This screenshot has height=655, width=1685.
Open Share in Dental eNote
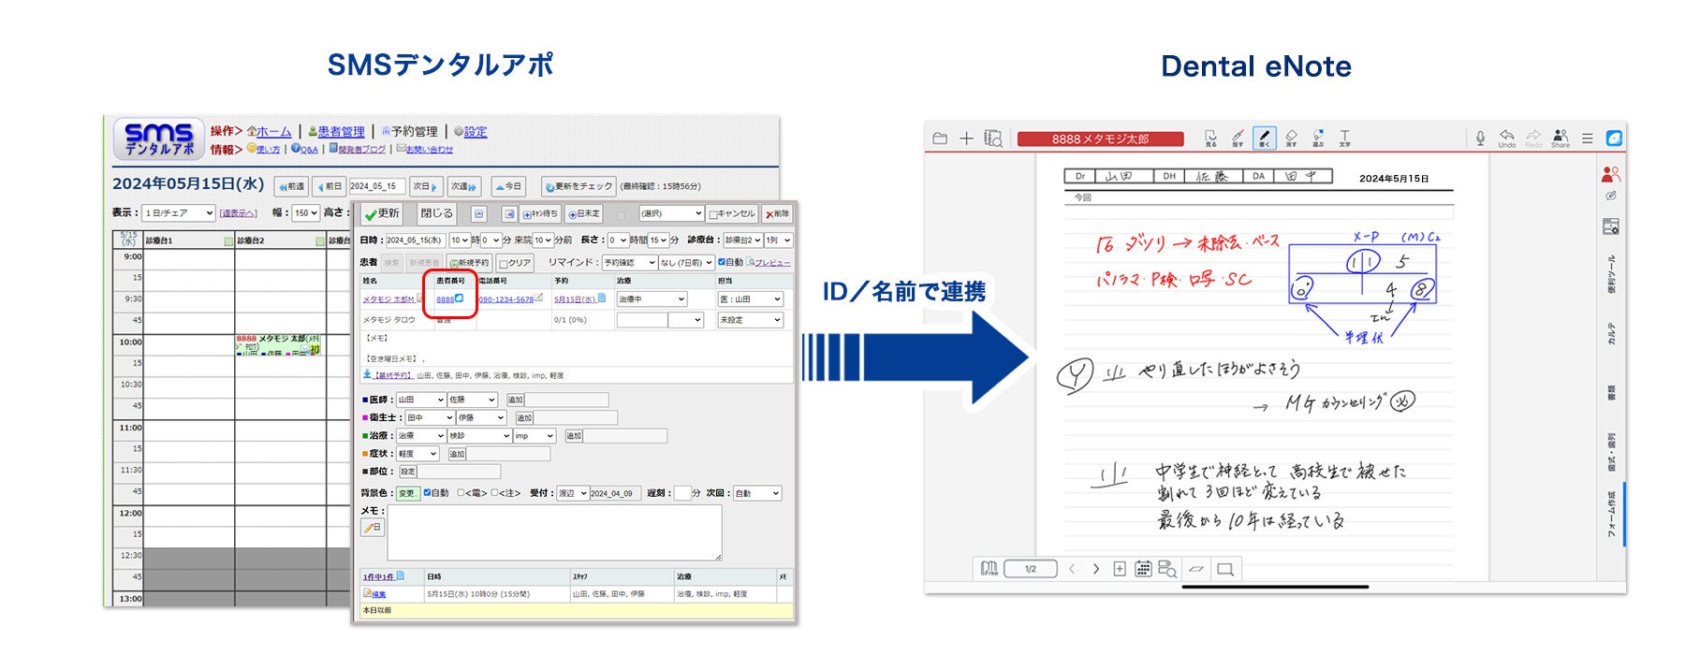pyautogui.click(x=1560, y=138)
